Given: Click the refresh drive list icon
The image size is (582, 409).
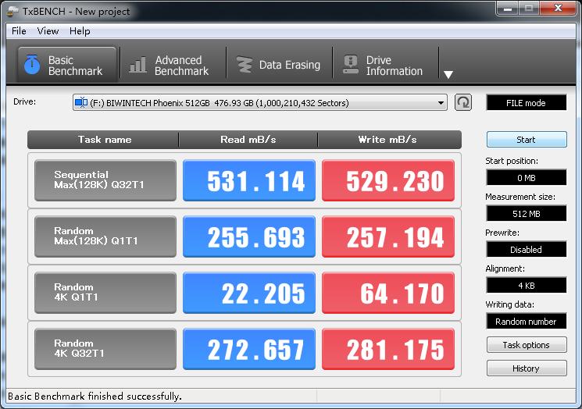Looking at the screenshot, I should coord(463,102).
